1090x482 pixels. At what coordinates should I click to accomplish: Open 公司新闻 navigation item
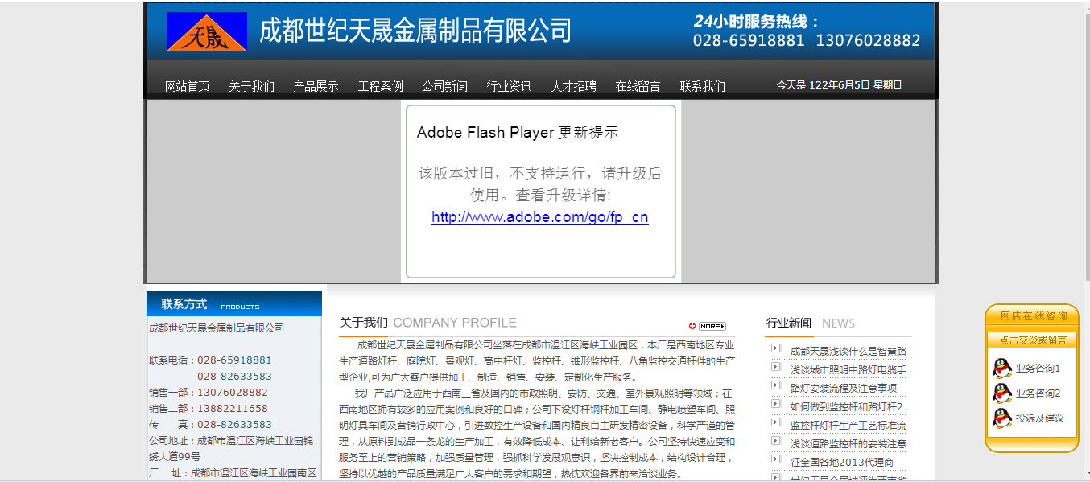pos(445,86)
